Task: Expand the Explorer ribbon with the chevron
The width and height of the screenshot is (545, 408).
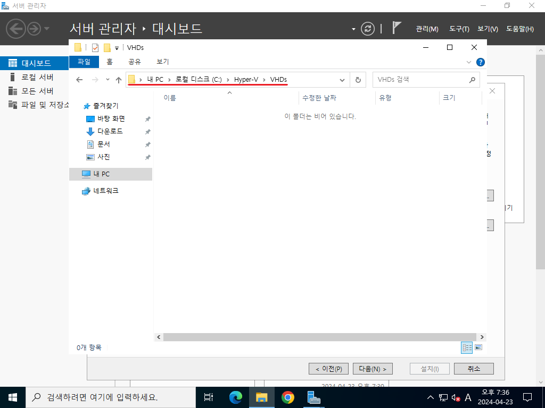Action: (x=468, y=62)
